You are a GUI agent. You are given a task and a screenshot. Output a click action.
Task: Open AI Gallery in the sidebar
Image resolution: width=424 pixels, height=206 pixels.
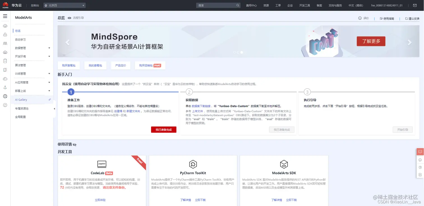pyautogui.click(x=21, y=100)
